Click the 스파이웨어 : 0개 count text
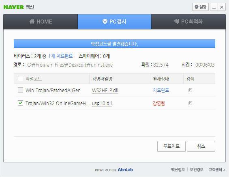Viewport: 229px width, 177px height. pyautogui.click(x=94, y=56)
